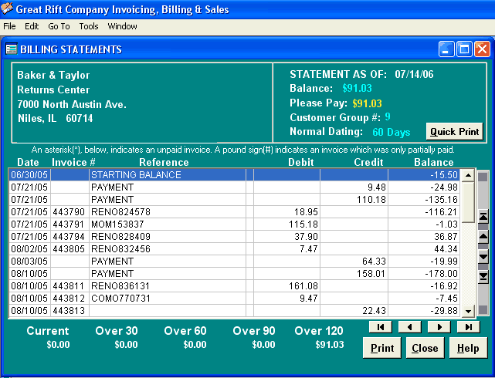Image resolution: width=495 pixels, height=378 pixels.
Task: Click the 158.01 credit cell
Action: [354, 273]
